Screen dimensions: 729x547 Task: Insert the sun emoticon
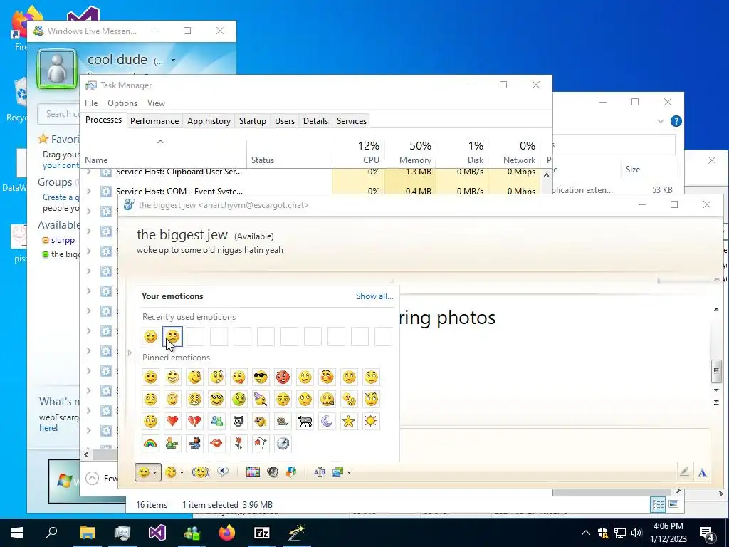370,421
